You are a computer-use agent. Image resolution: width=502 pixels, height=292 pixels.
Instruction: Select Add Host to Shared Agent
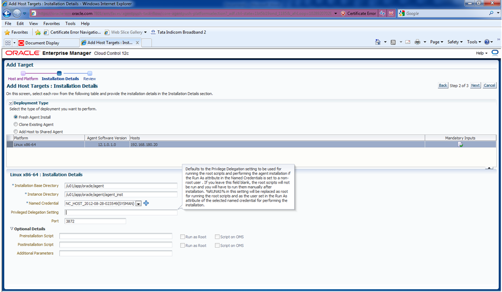click(x=16, y=132)
